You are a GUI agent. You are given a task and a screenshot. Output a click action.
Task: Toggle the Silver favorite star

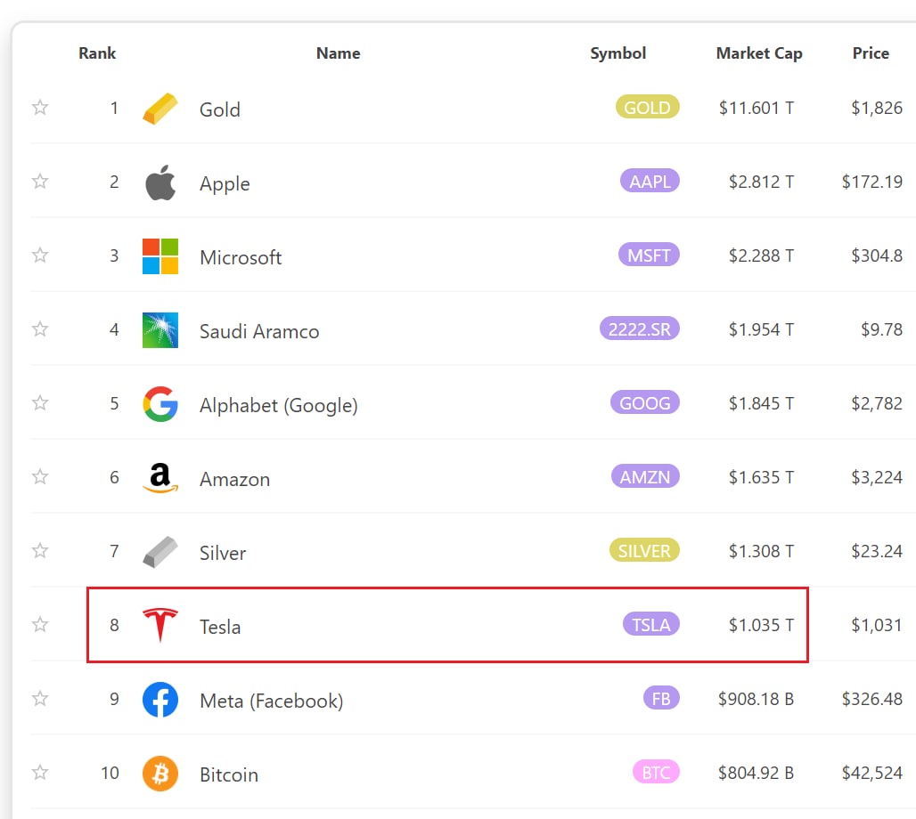point(40,550)
